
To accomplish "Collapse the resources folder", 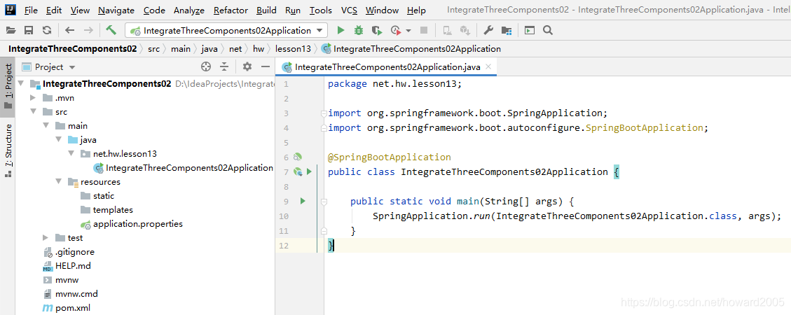I will [58, 182].
